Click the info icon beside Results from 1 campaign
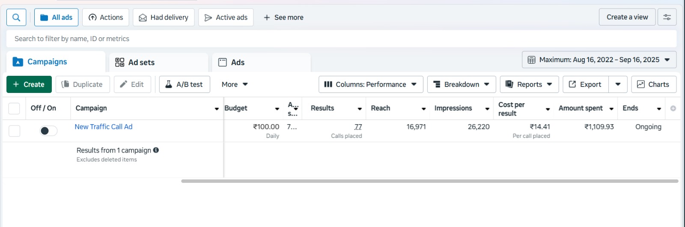685x227 pixels. click(x=156, y=150)
